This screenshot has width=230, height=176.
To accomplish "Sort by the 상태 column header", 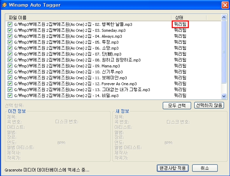I will point(189,17).
